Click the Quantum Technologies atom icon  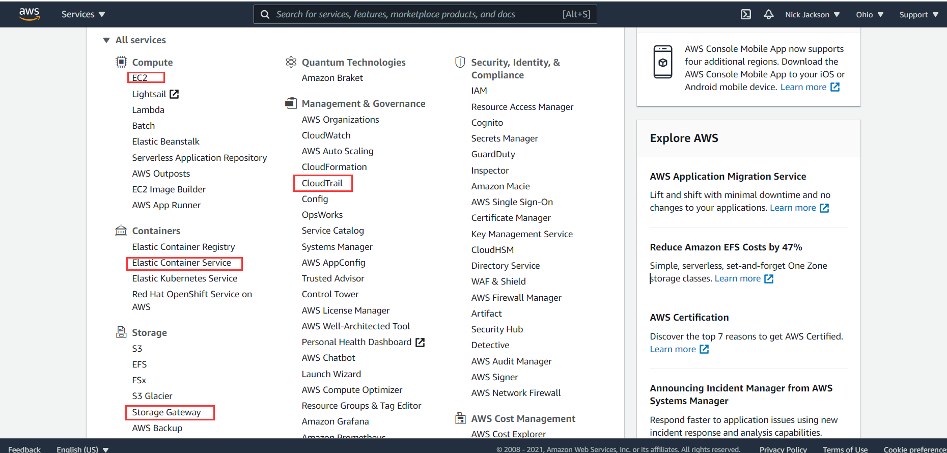pyautogui.click(x=291, y=62)
